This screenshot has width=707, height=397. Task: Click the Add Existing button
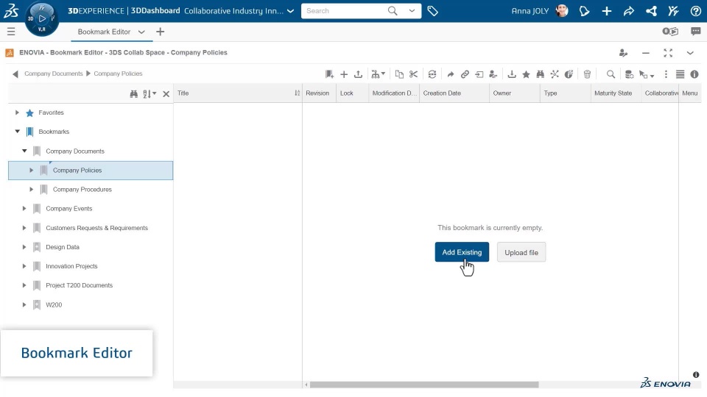point(462,252)
